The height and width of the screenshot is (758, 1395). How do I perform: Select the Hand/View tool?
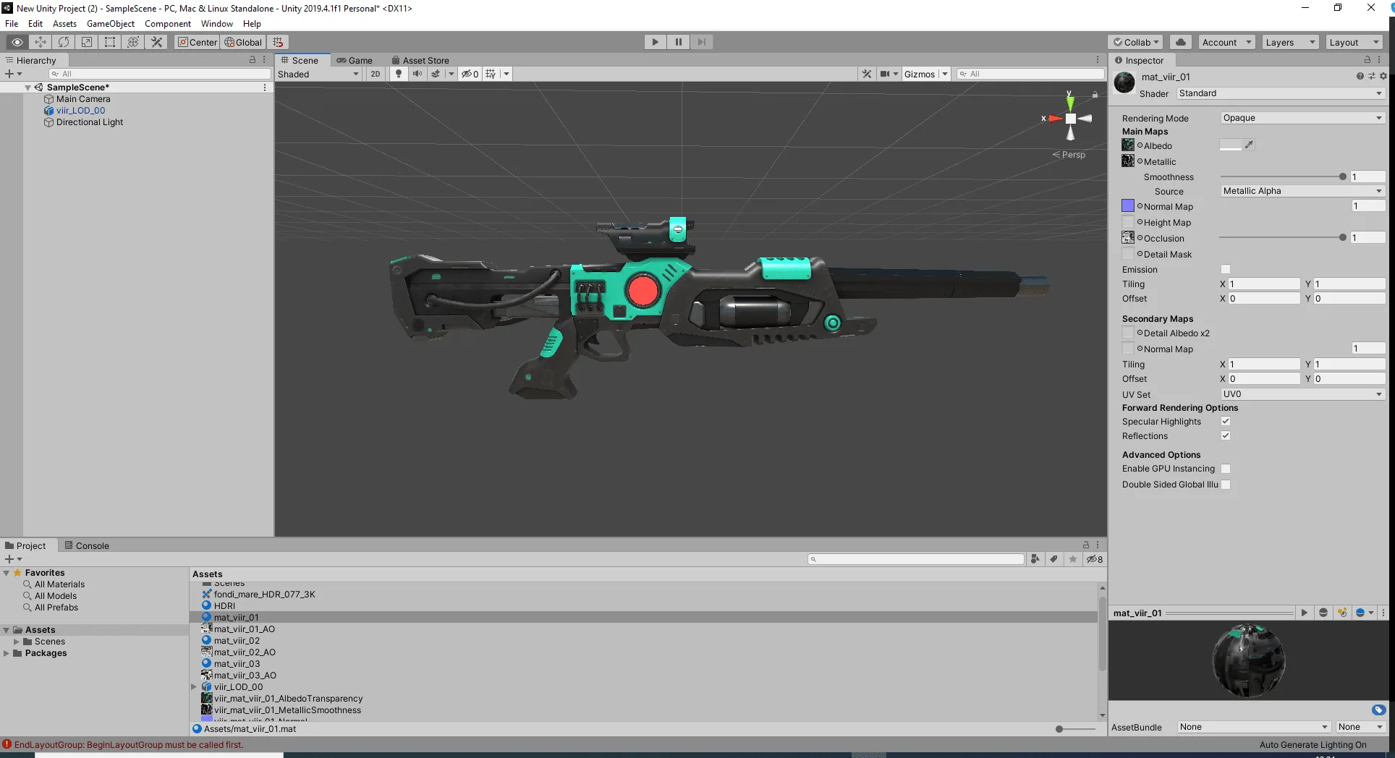17,42
